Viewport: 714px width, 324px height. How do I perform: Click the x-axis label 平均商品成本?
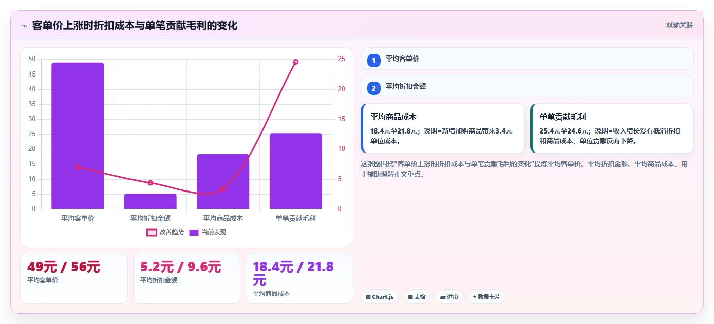[x=223, y=218]
